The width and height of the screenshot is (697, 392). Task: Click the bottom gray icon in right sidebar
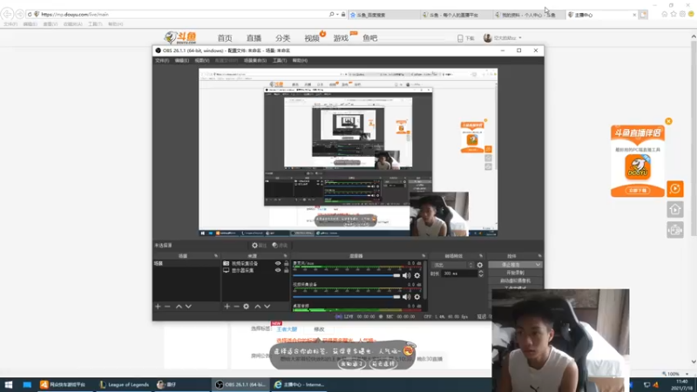pyautogui.click(x=674, y=230)
